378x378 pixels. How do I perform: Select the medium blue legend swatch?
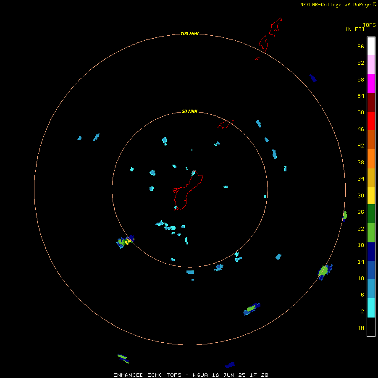point(371,270)
